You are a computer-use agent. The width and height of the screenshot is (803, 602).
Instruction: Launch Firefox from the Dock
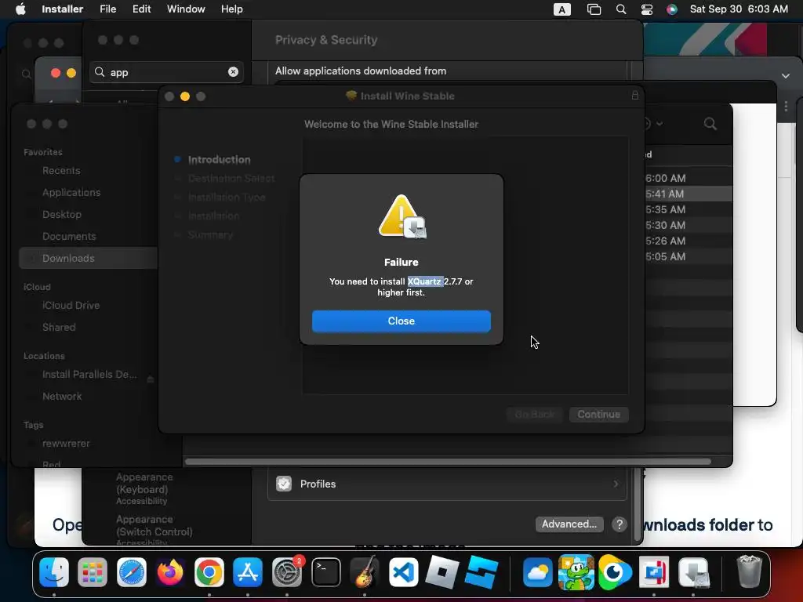(x=170, y=571)
